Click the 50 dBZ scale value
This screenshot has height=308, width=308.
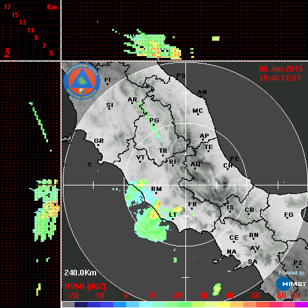coord(256,296)
